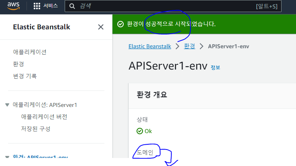This screenshot has height=166, width=296.
Task: Open 정보 link next to APIServer1-env title
Action: [x=215, y=68]
